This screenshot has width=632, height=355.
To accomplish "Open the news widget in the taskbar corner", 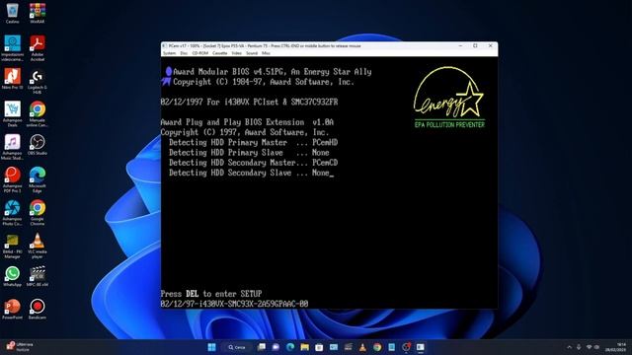I will pos(20,346).
